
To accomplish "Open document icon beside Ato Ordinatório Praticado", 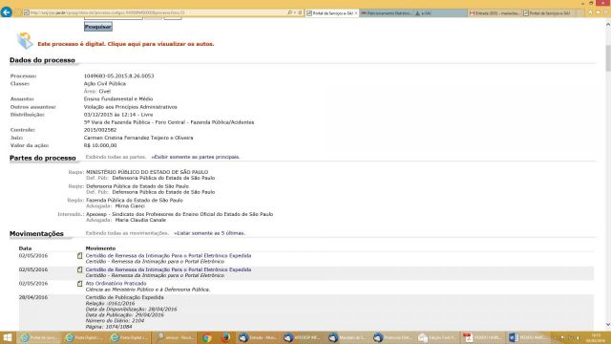I will click(x=80, y=284).
